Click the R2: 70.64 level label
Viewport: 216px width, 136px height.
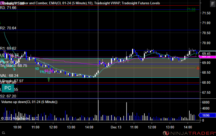(8, 28)
